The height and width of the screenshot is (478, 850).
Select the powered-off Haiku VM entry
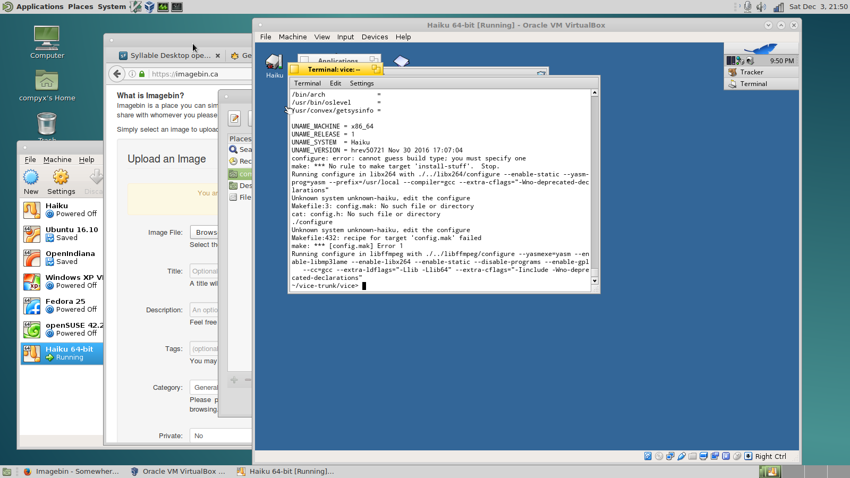(x=62, y=210)
